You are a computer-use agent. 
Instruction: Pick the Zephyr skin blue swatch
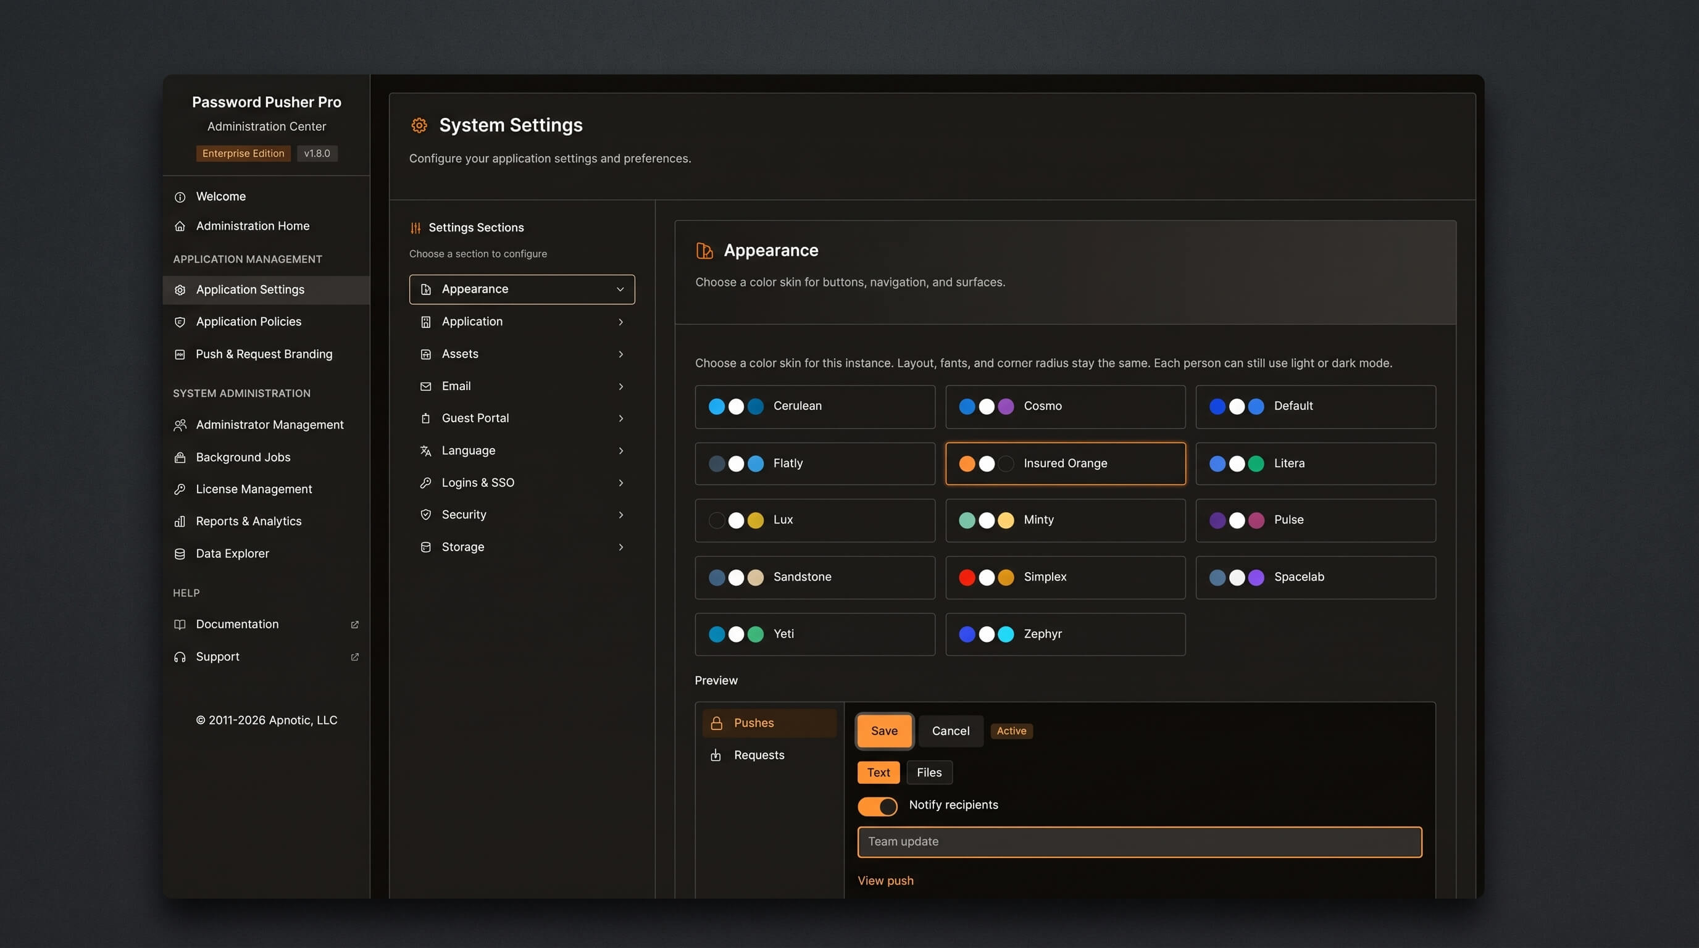point(967,635)
